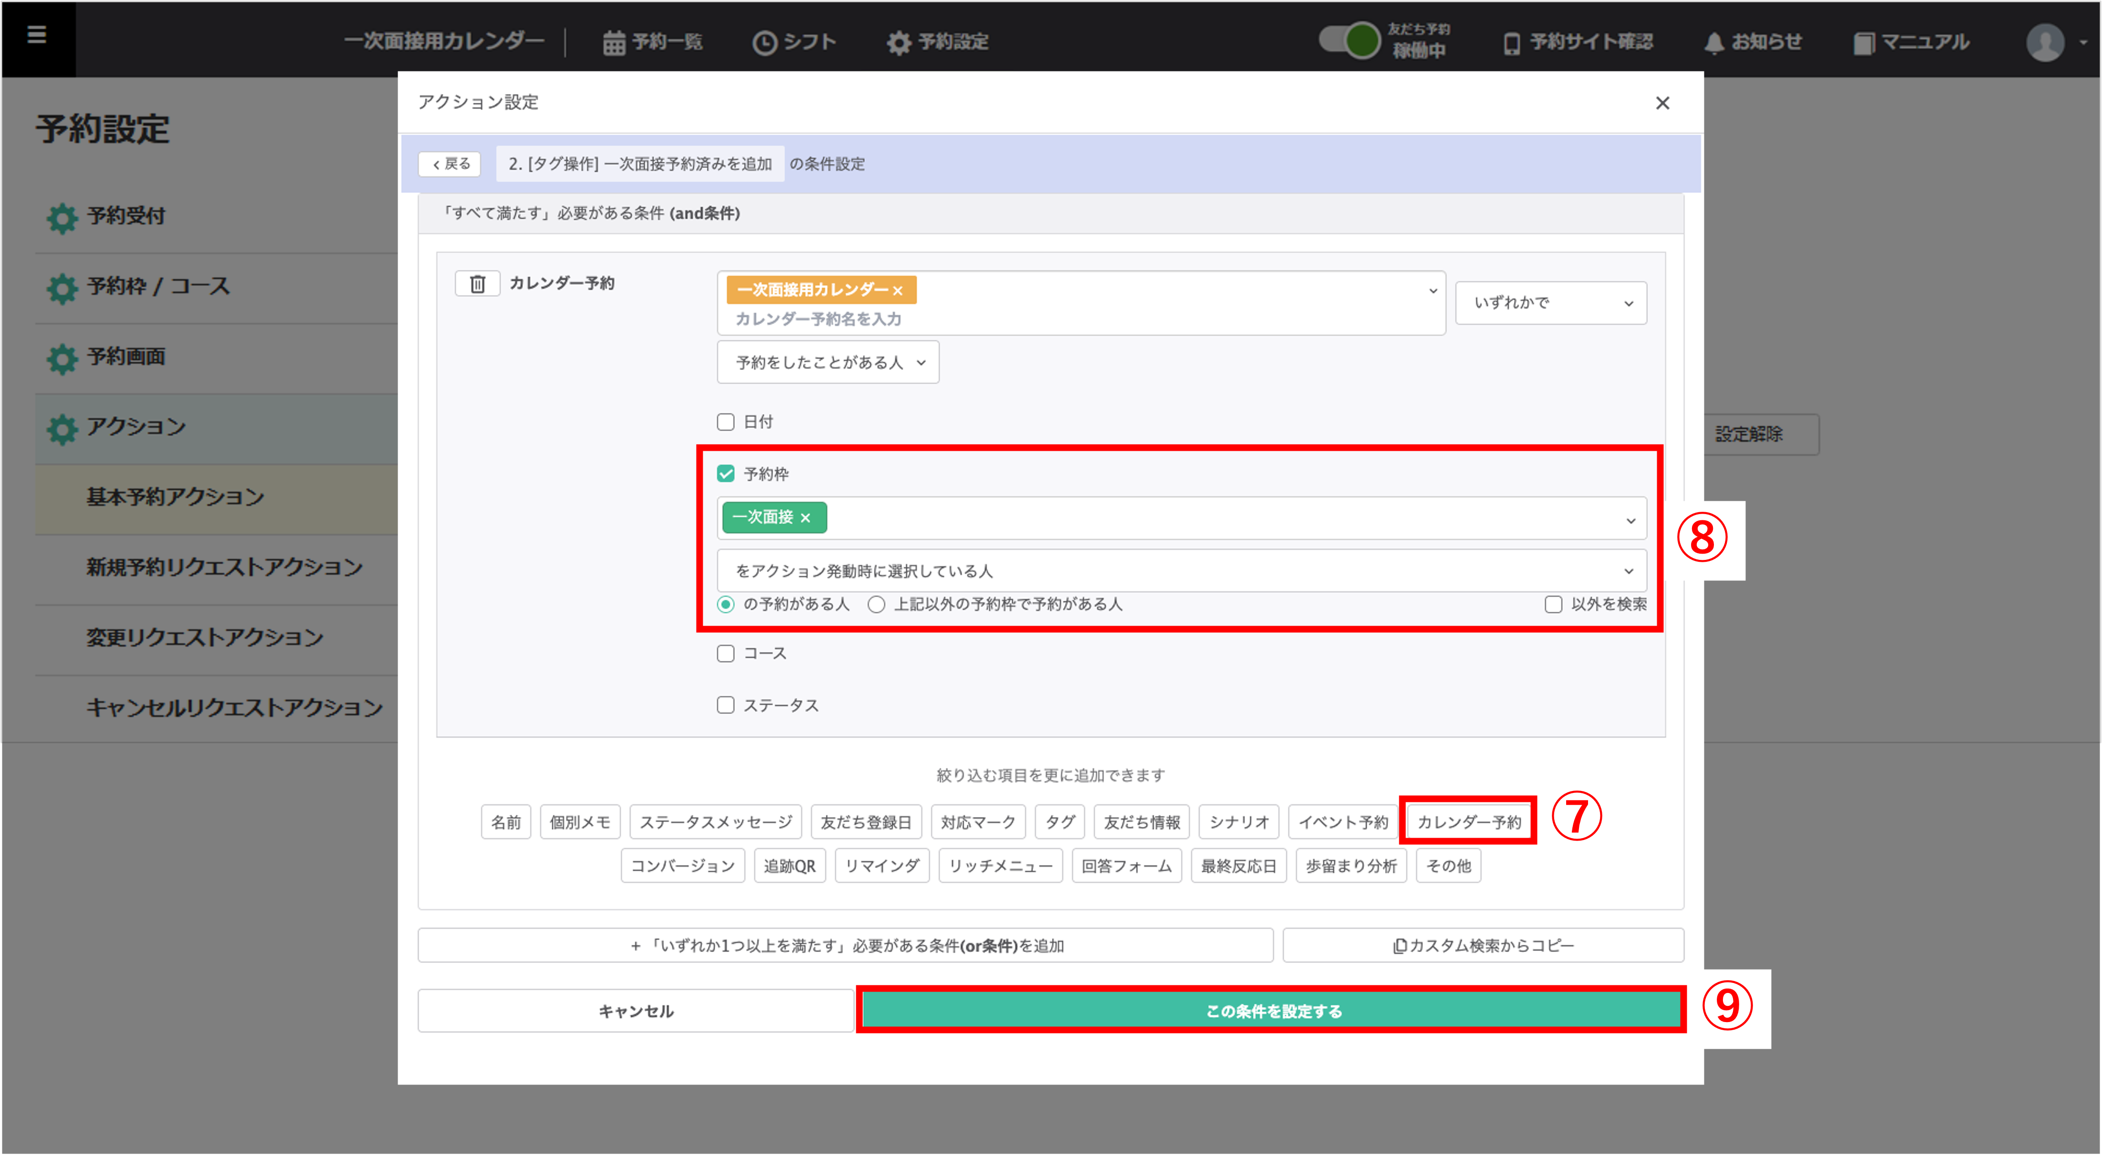Select 上記以外の予約枠で予約がある人 radio button

click(876, 604)
